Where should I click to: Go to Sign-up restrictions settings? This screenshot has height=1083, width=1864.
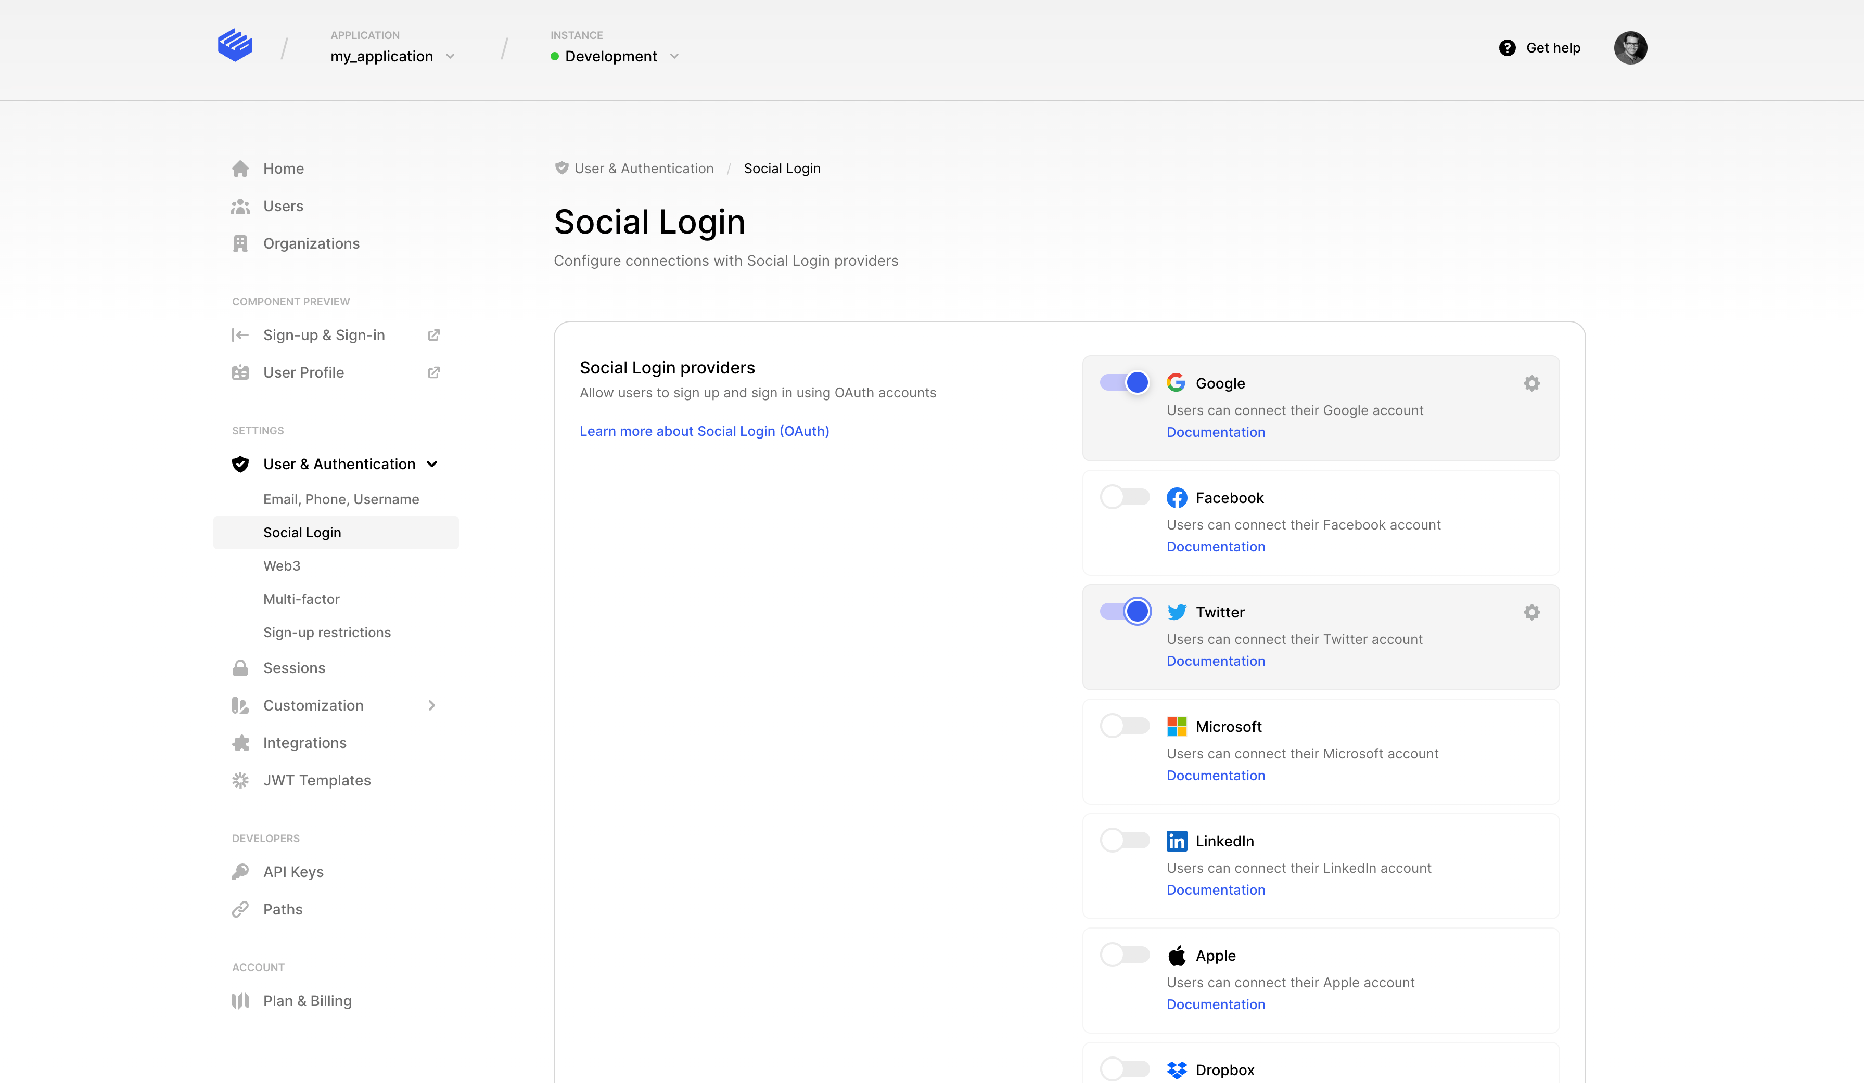(x=327, y=632)
